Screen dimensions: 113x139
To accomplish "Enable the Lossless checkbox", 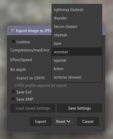I will pos(13,41).
